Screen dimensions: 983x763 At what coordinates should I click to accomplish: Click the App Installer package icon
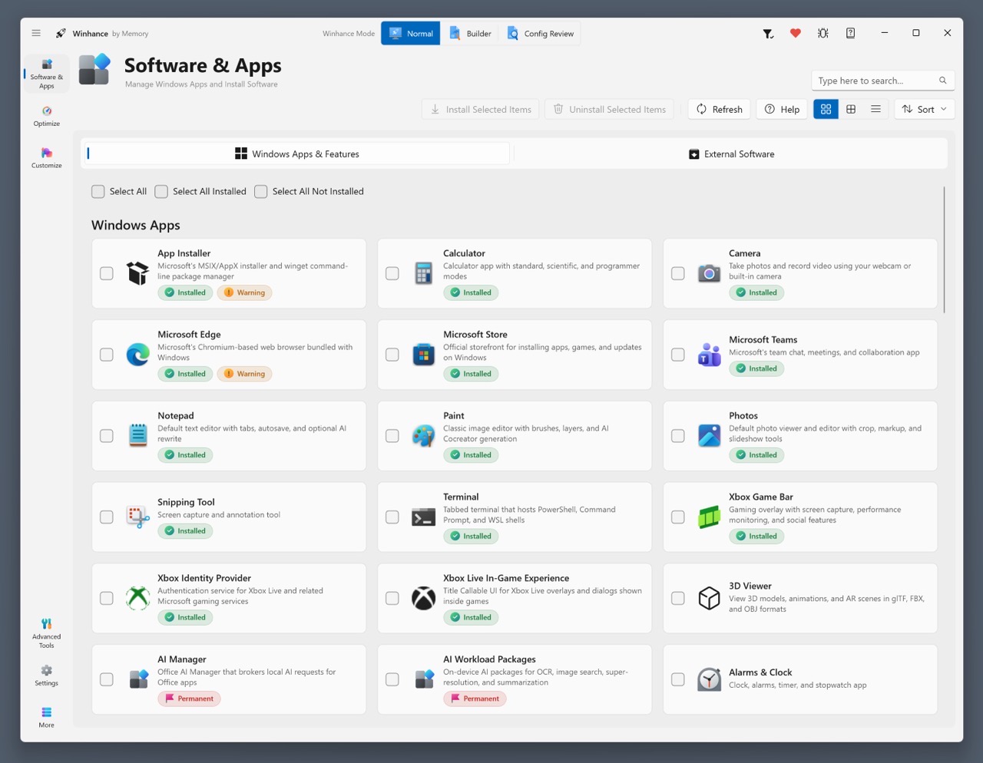138,272
